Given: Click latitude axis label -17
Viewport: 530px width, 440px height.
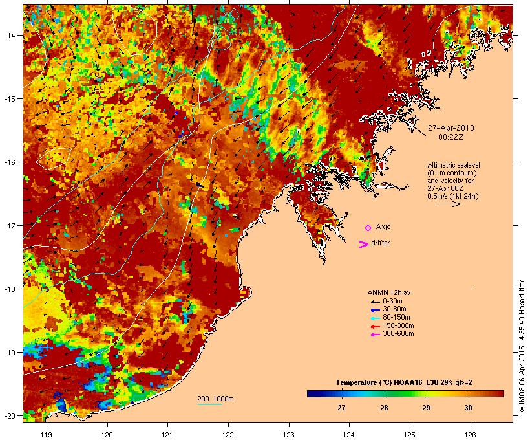Looking at the screenshot, I should coord(10,226).
